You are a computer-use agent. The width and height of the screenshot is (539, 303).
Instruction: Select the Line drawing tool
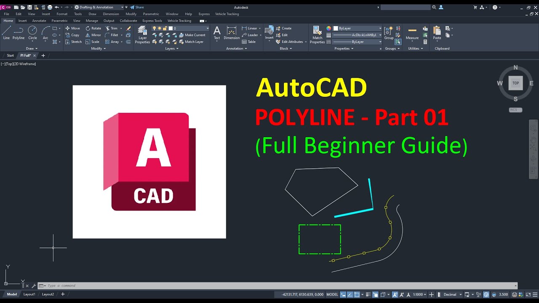click(6, 32)
